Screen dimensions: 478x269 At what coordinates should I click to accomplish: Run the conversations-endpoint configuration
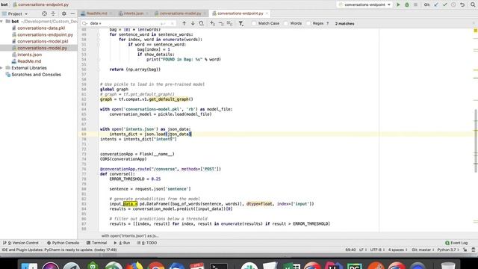tap(398, 4)
